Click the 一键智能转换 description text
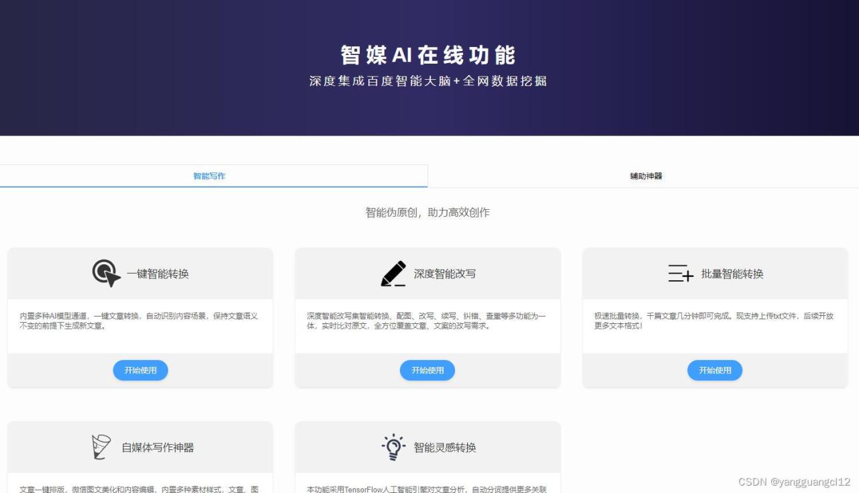This screenshot has height=493, width=859. (139, 321)
